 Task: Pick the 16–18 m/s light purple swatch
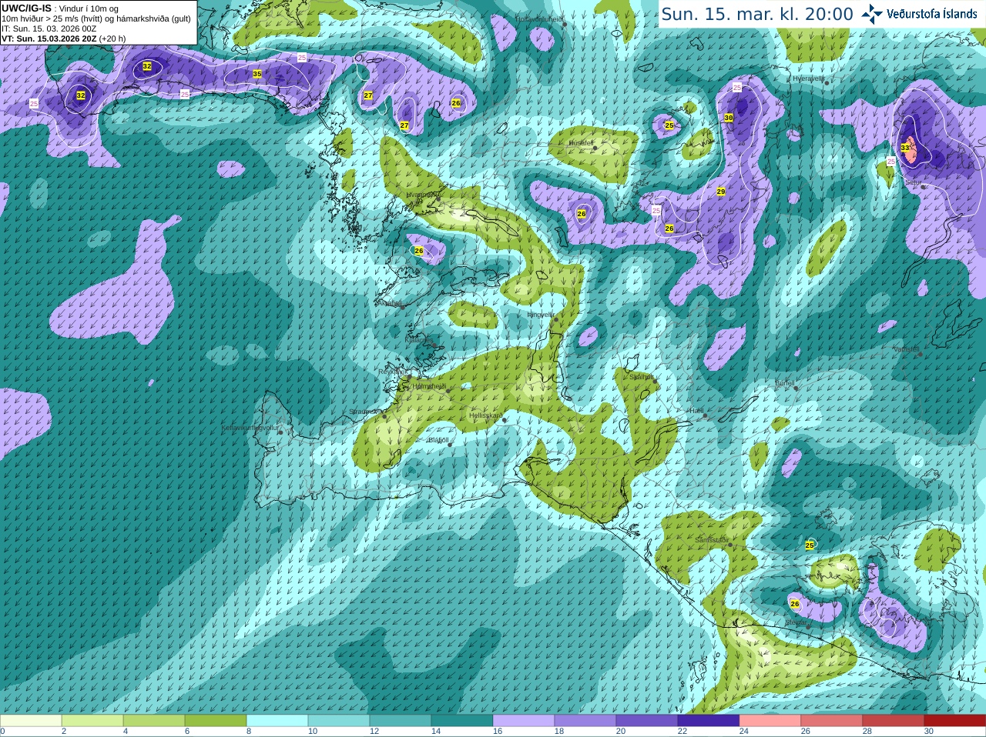coord(524,721)
